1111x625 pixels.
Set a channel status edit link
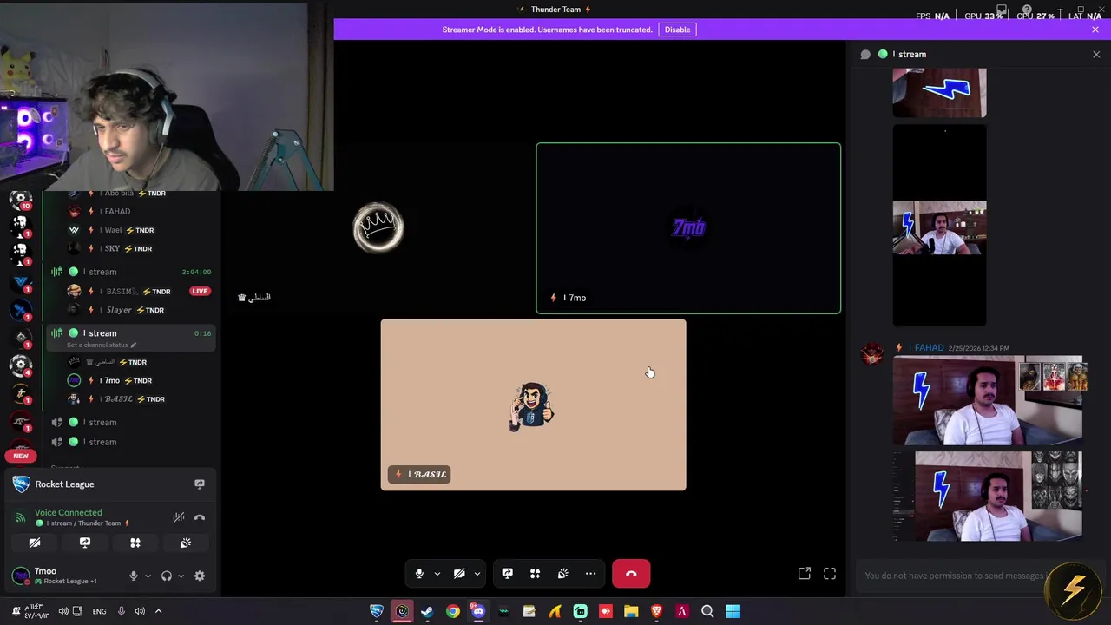click(x=101, y=345)
